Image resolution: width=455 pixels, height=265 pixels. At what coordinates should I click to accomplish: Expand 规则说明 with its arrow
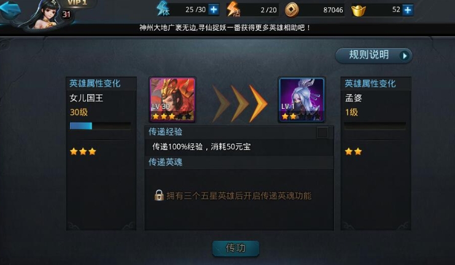click(404, 55)
